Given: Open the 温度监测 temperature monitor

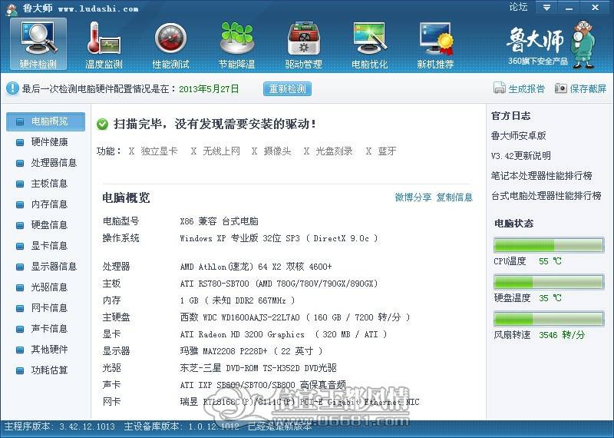Looking at the screenshot, I should [104, 45].
